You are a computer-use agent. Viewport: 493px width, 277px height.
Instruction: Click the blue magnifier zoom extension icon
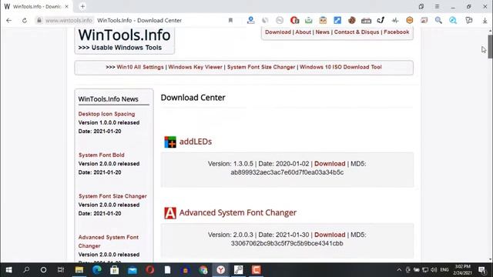coord(453,21)
